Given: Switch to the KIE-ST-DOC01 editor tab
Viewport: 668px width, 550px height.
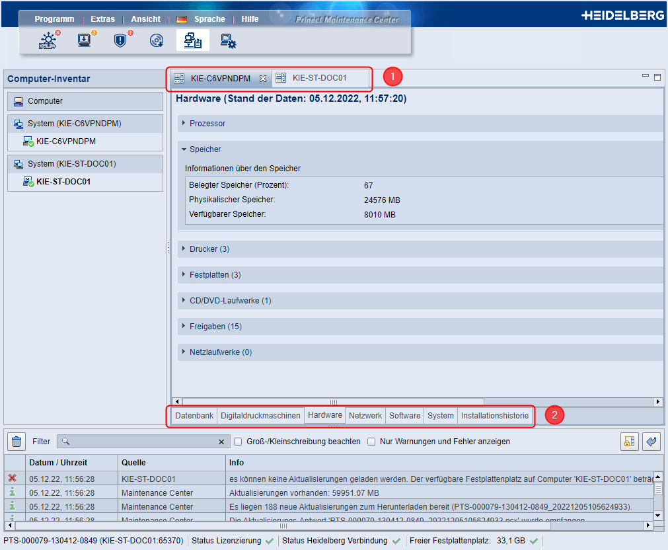Looking at the screenshot, I should 320,78.
